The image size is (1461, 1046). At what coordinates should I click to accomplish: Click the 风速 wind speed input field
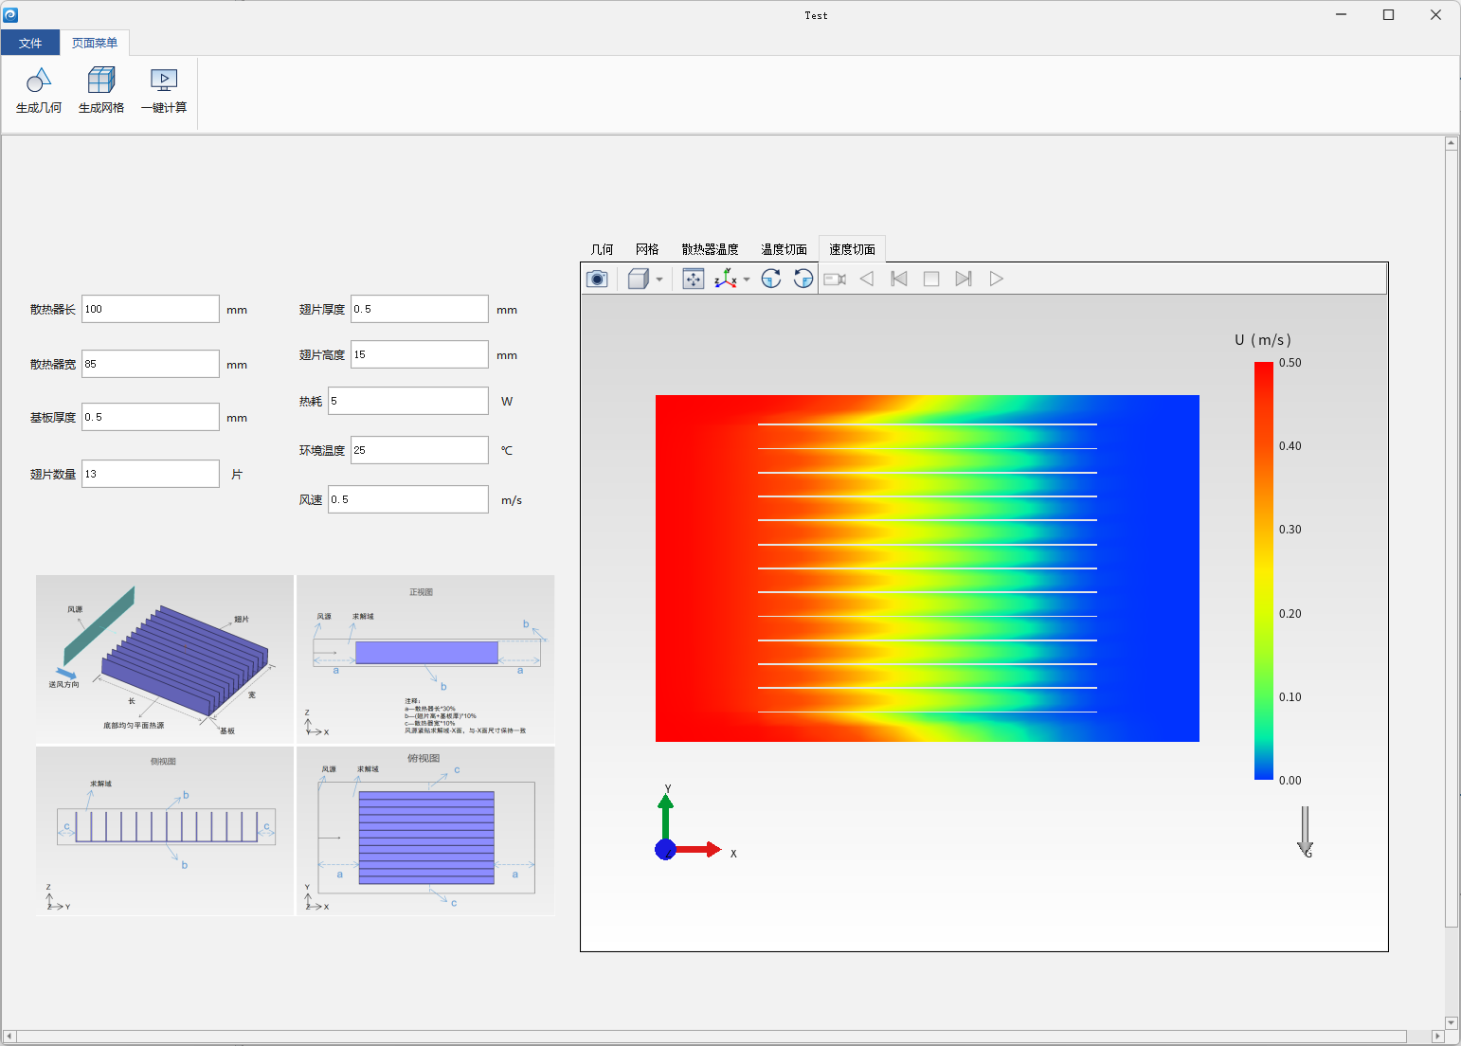tap(408, 499)
